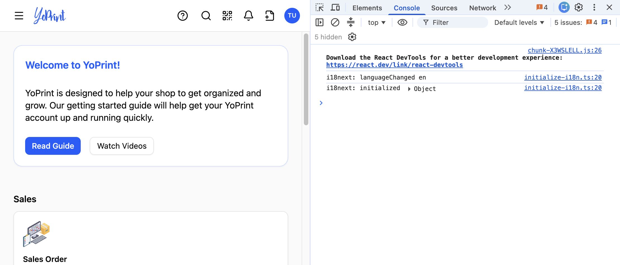This screenshot has height=265, width=620.
Task: Open the notifications bell
Action: (249, 16)
